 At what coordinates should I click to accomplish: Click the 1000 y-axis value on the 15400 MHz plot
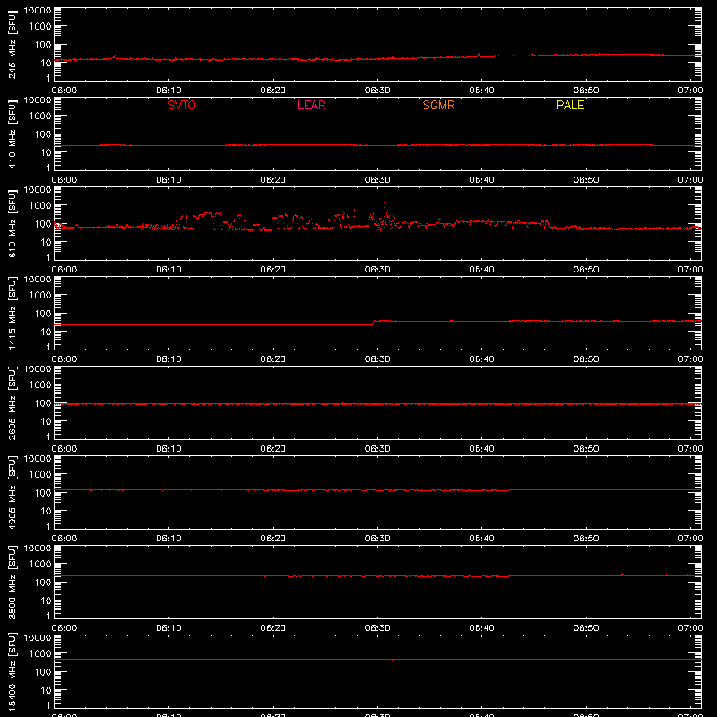[x=40, y=654]
